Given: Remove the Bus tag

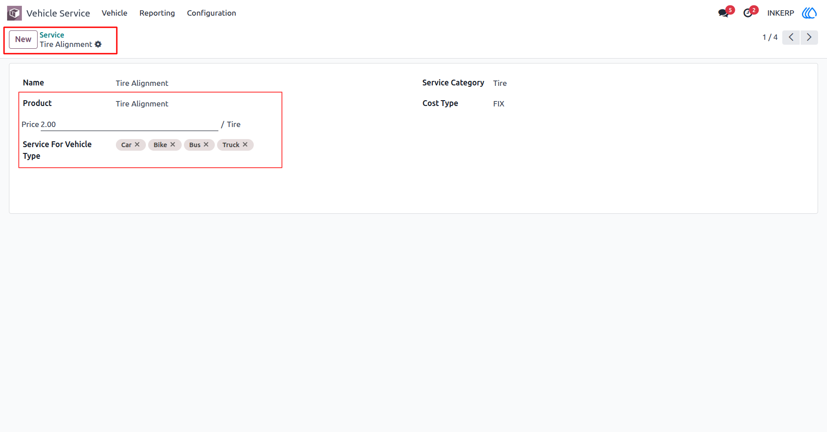Looking at the screenshot, I should coord(206,144).
